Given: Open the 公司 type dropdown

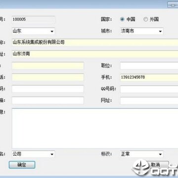Looking at the screenshot, I should [33, 154].
